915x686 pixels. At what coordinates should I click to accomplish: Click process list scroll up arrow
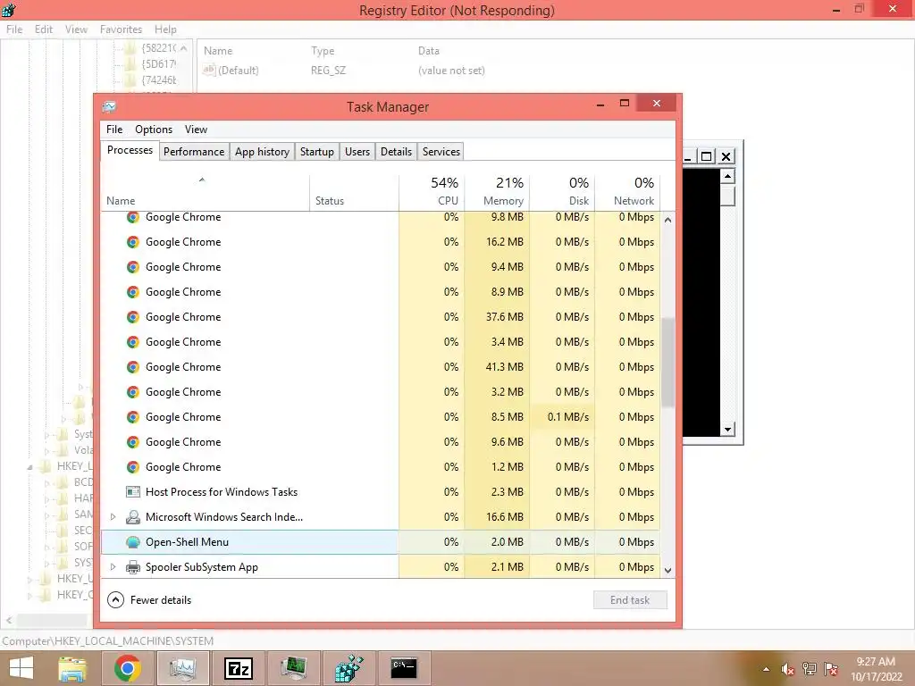click(667, 220)
